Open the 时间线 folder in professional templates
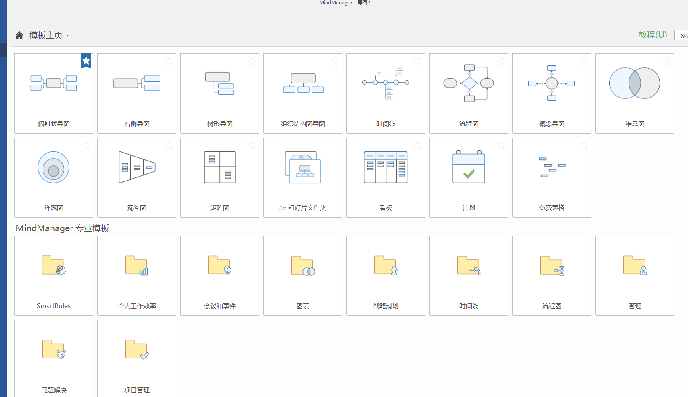Image resolution: width=688 pixels, height=397 pixels. (x=469, y=265)
